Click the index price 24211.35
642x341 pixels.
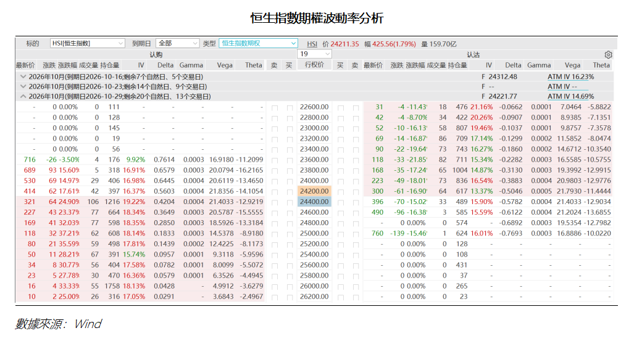(x=344, y=44)
